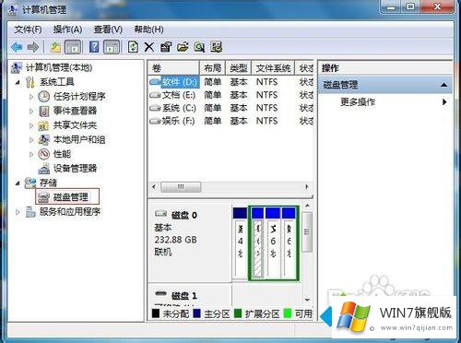Select the first primary partition block on 磁盘 0
The width and height of the screenshot is (461, 343).
[240, 243]
